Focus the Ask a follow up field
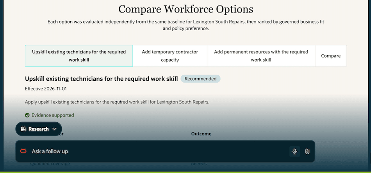The image size is (371, 173). coord(165,151)
